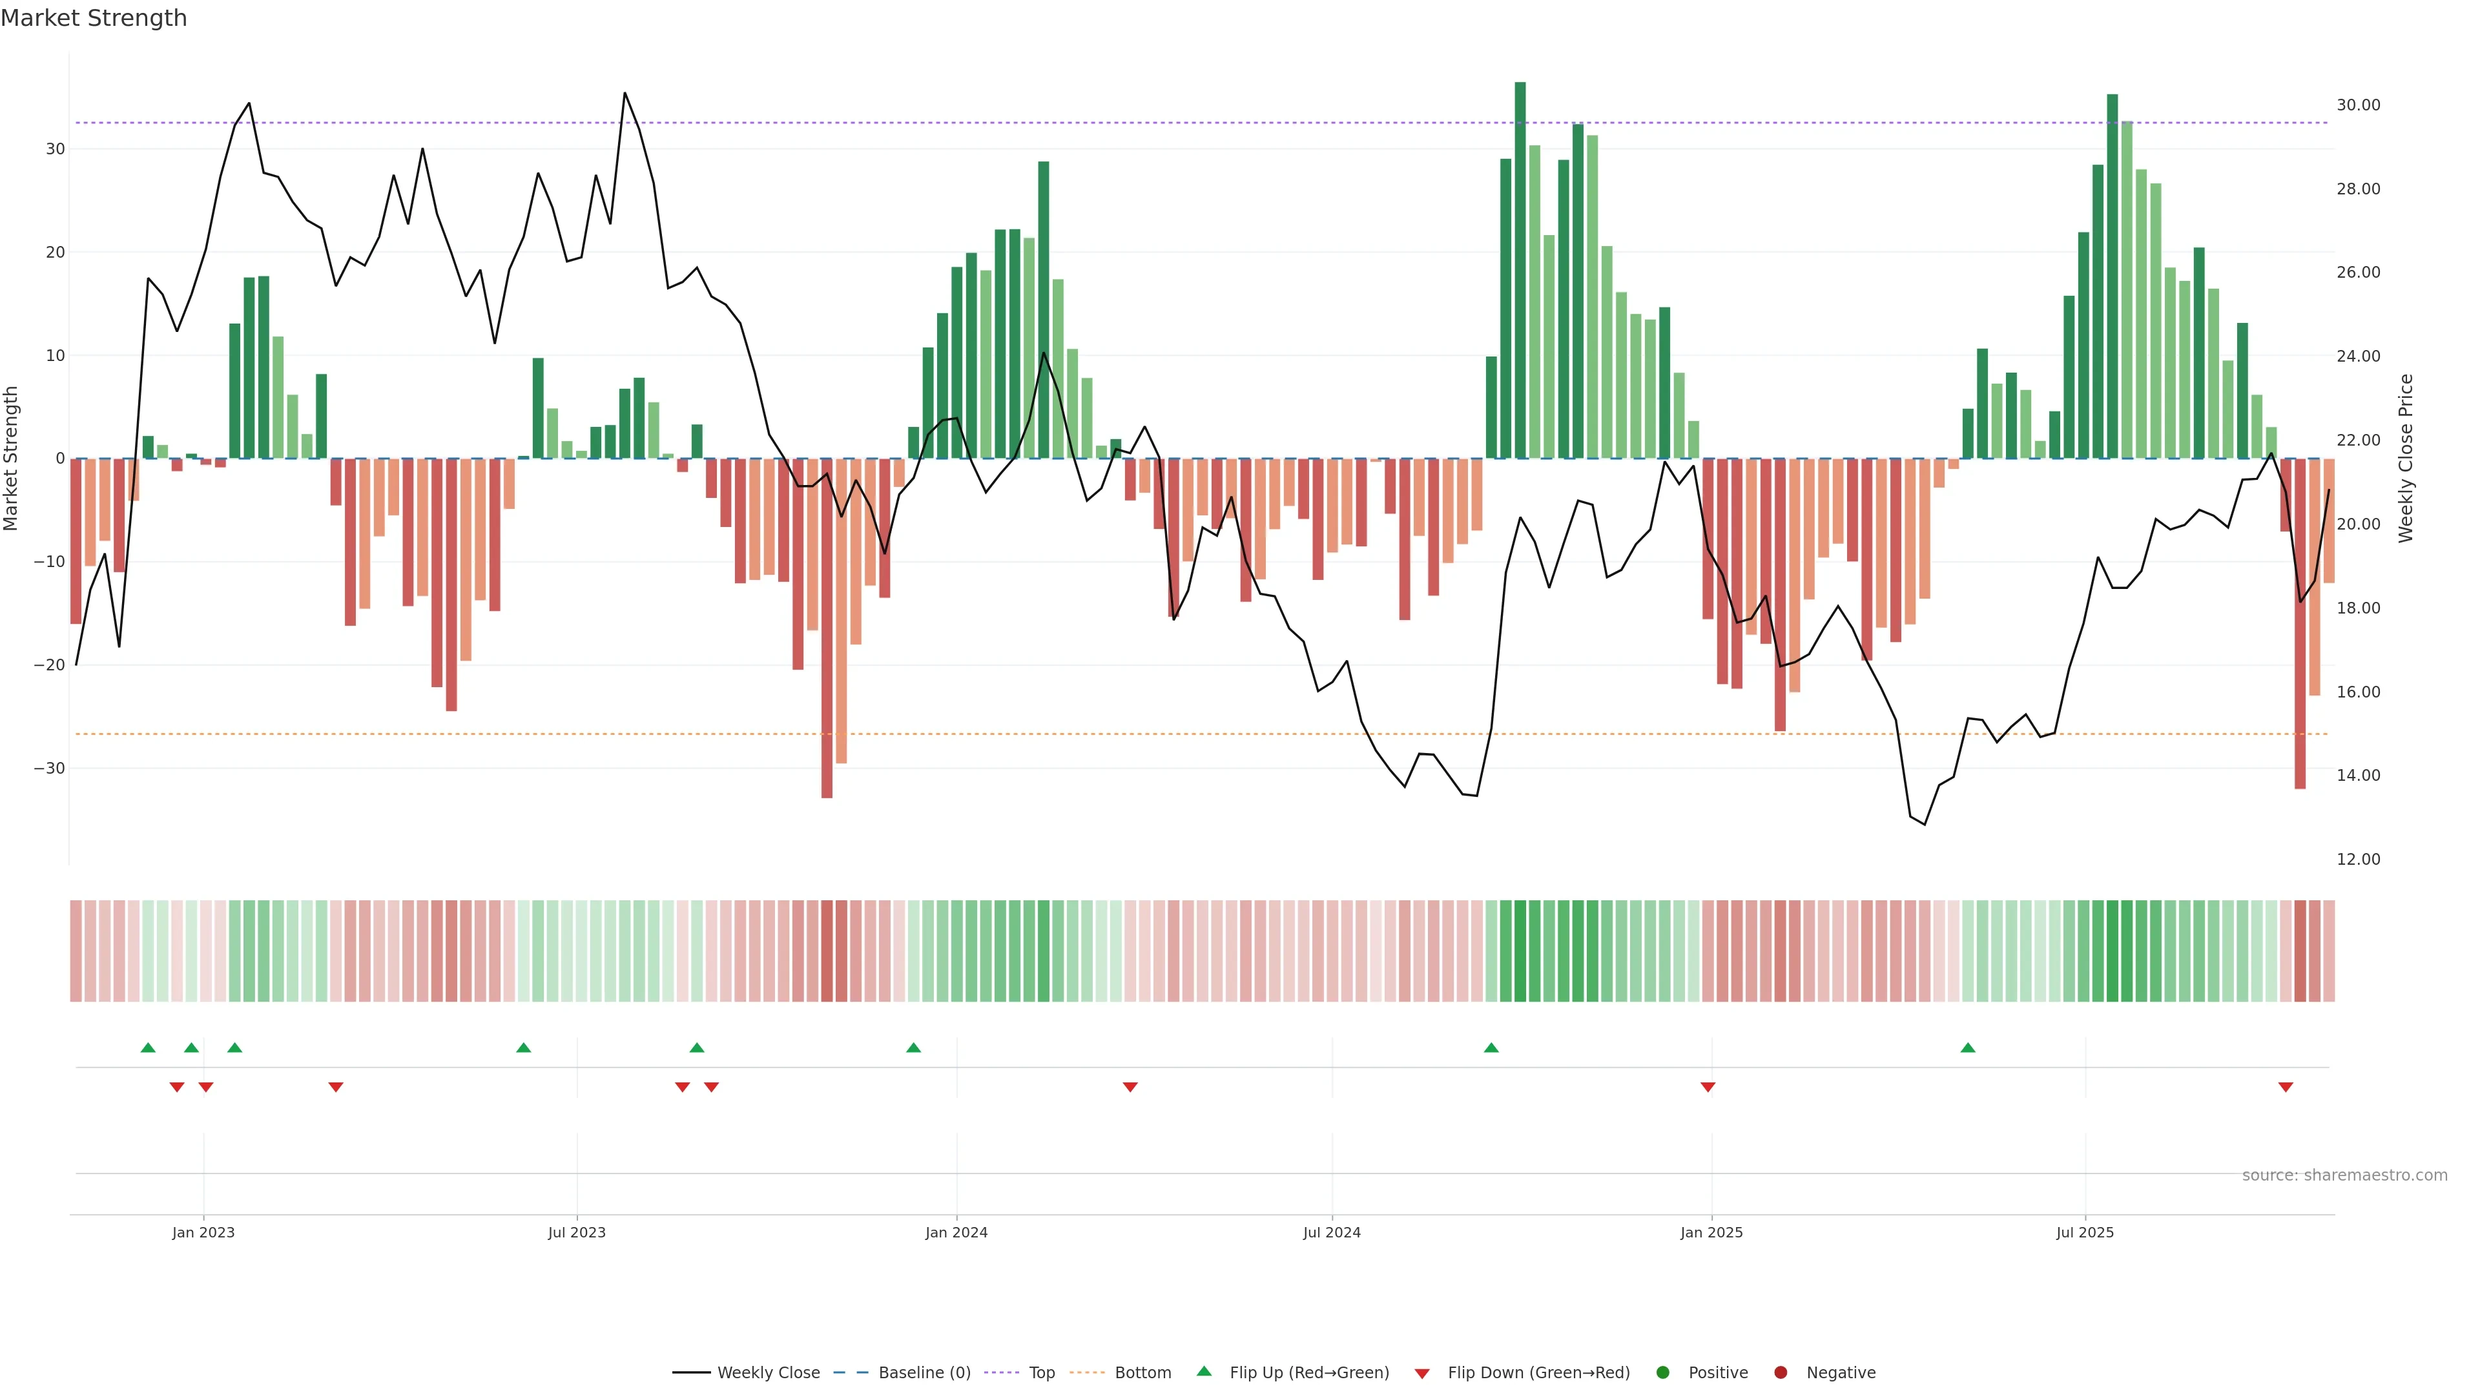Click the source: sharemaestro.com text
The width and height of the screenshot is (2480, 1395).
[2344, 1175]
